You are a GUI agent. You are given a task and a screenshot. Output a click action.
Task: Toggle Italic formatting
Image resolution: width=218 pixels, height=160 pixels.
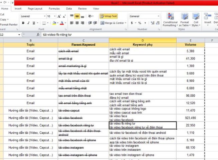point(28,23)
